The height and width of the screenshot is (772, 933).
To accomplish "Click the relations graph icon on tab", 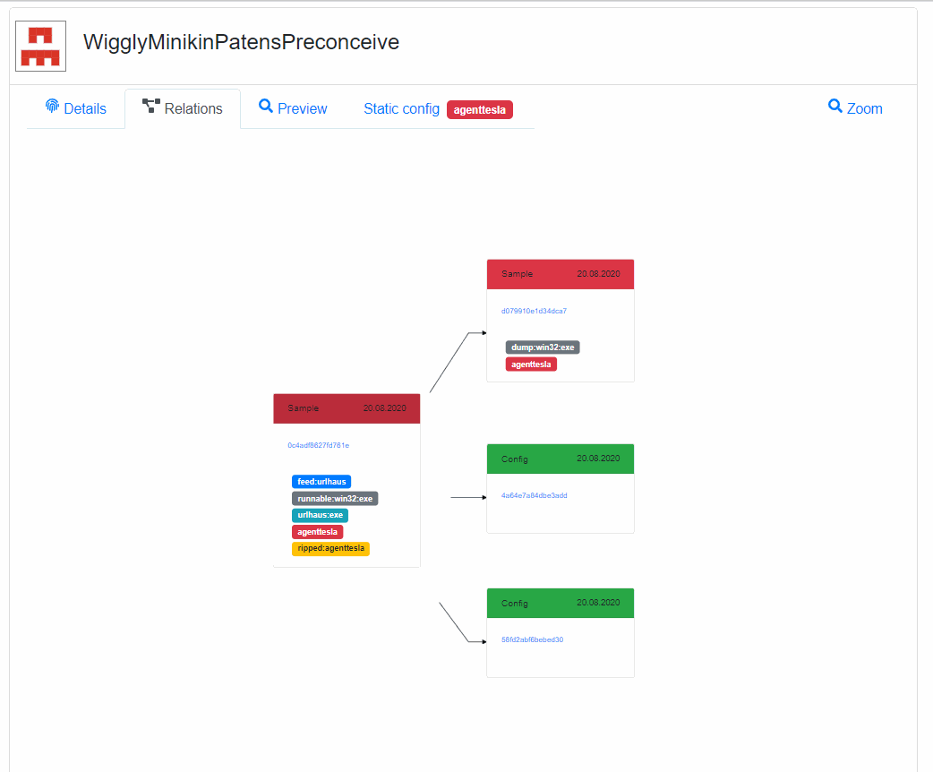I will pyautogui.click(x=151, y=106).
